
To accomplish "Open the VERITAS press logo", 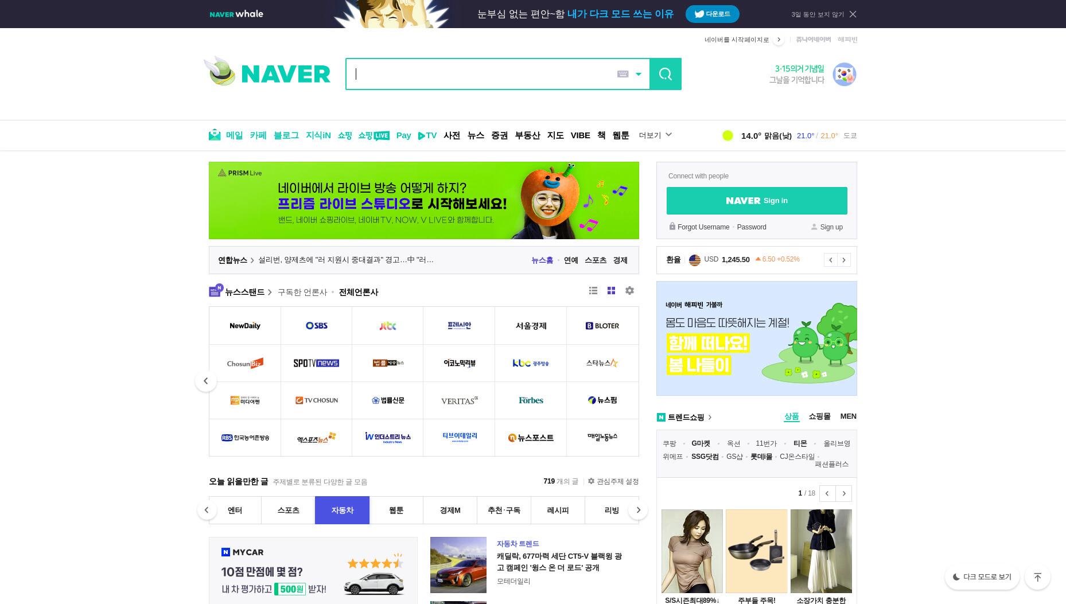I will (459, 400).
